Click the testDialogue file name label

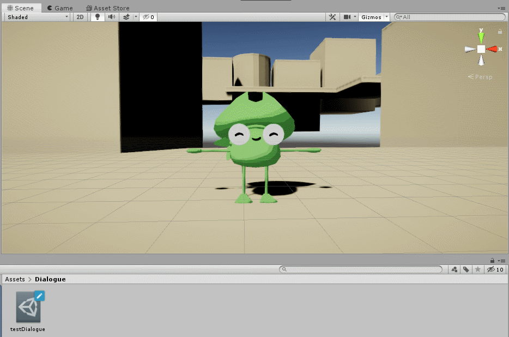click(x=28, y=329)
